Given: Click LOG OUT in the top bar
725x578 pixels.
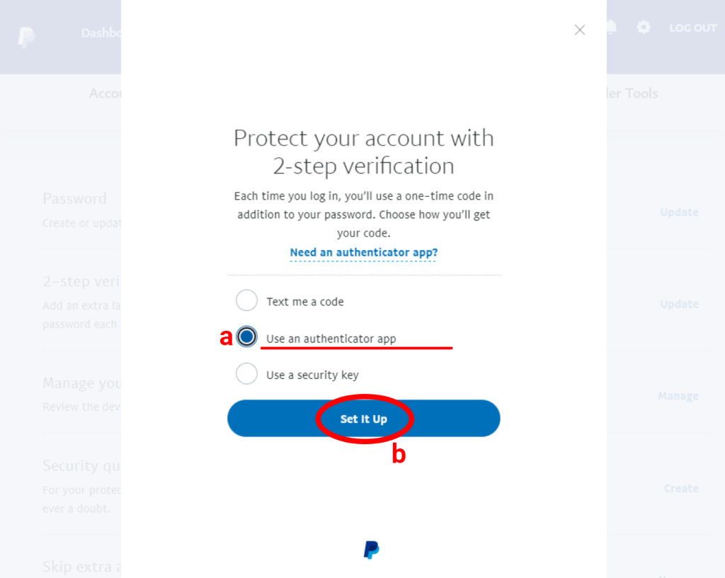Looking at the screenshot, I should 692,28.
